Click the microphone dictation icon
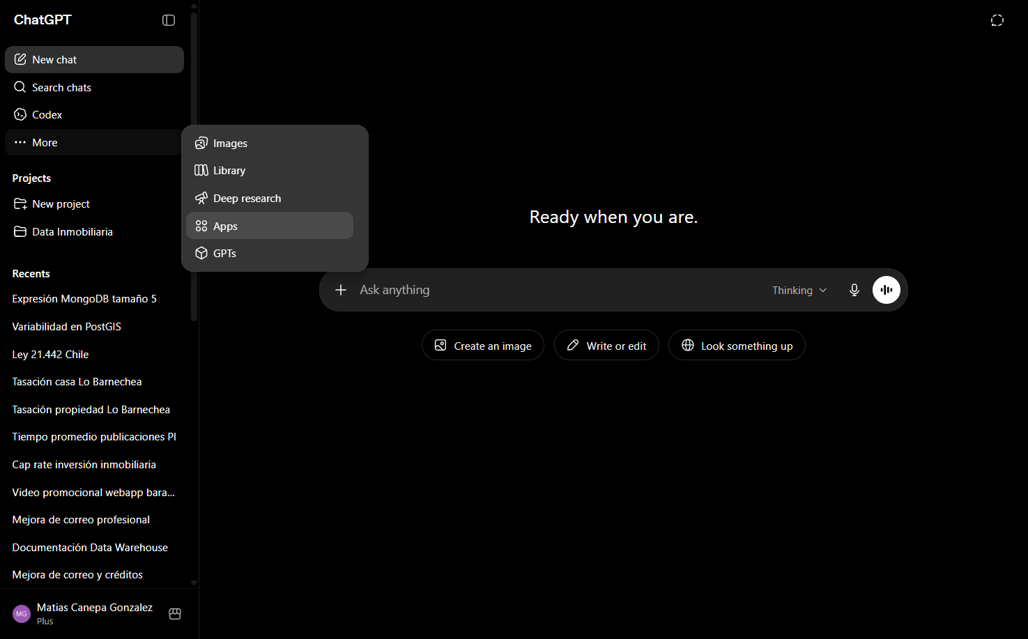Image resolution: width=1028 pixels, height=639 pixels. point(854,290)
